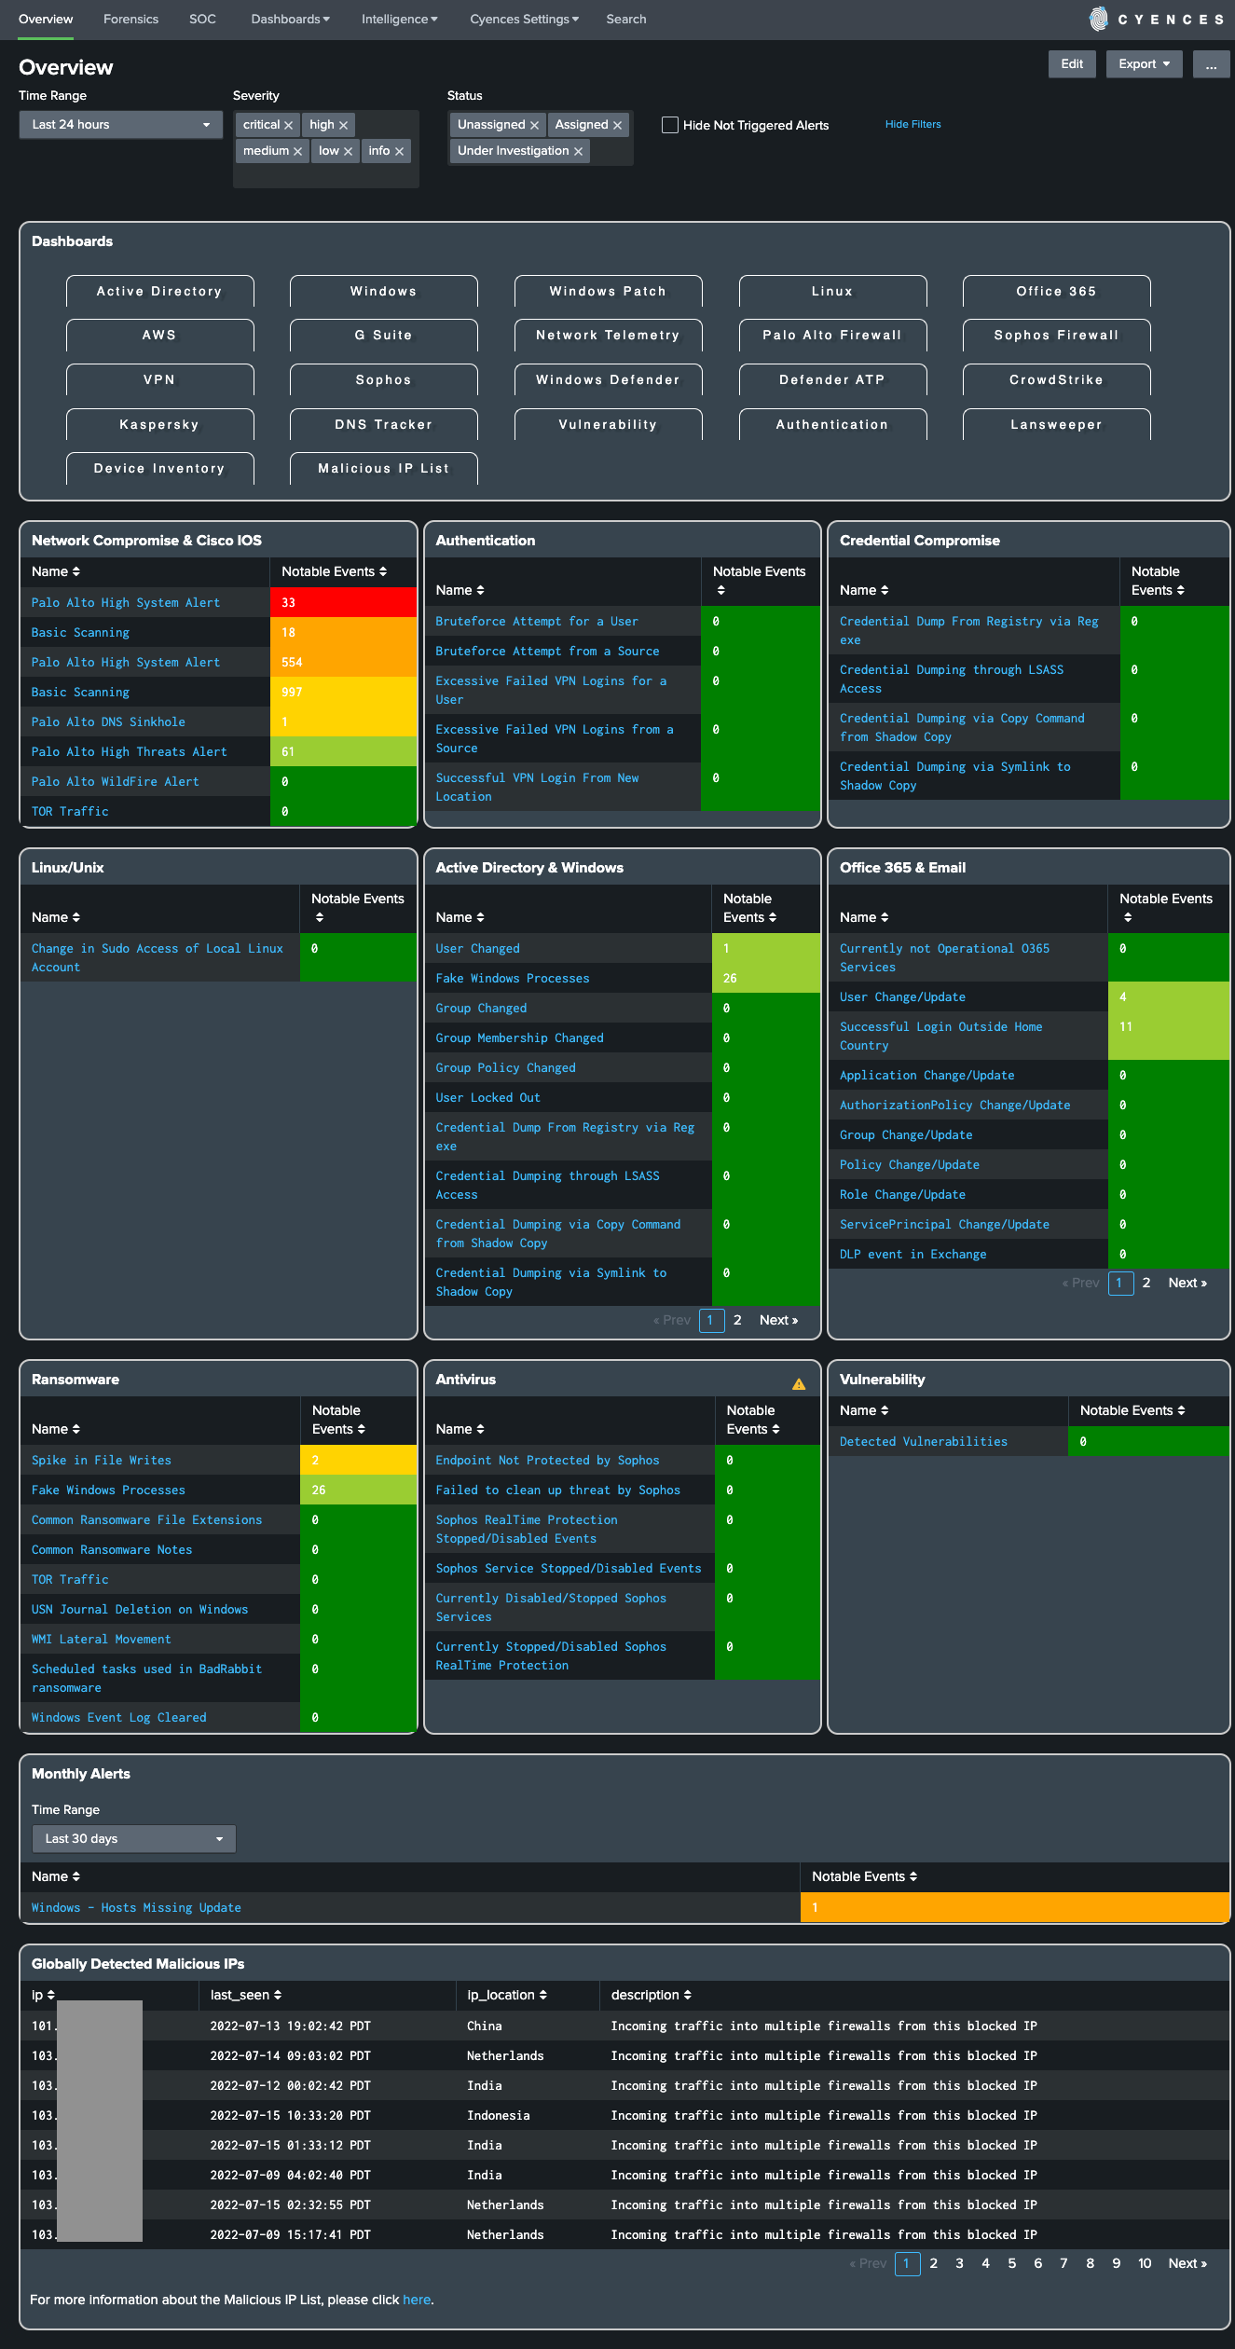Open Bruteforce Attempt for a User alert
This screenshot has width=1235, height=2349.
(x=537, y=621)
